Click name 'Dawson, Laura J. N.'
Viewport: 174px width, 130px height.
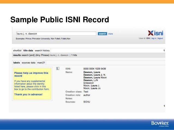pyautogui.click(x=95, y=75)
